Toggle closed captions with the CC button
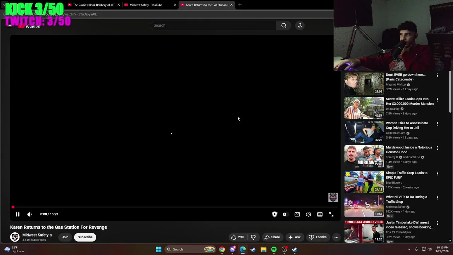 point(297,214)
